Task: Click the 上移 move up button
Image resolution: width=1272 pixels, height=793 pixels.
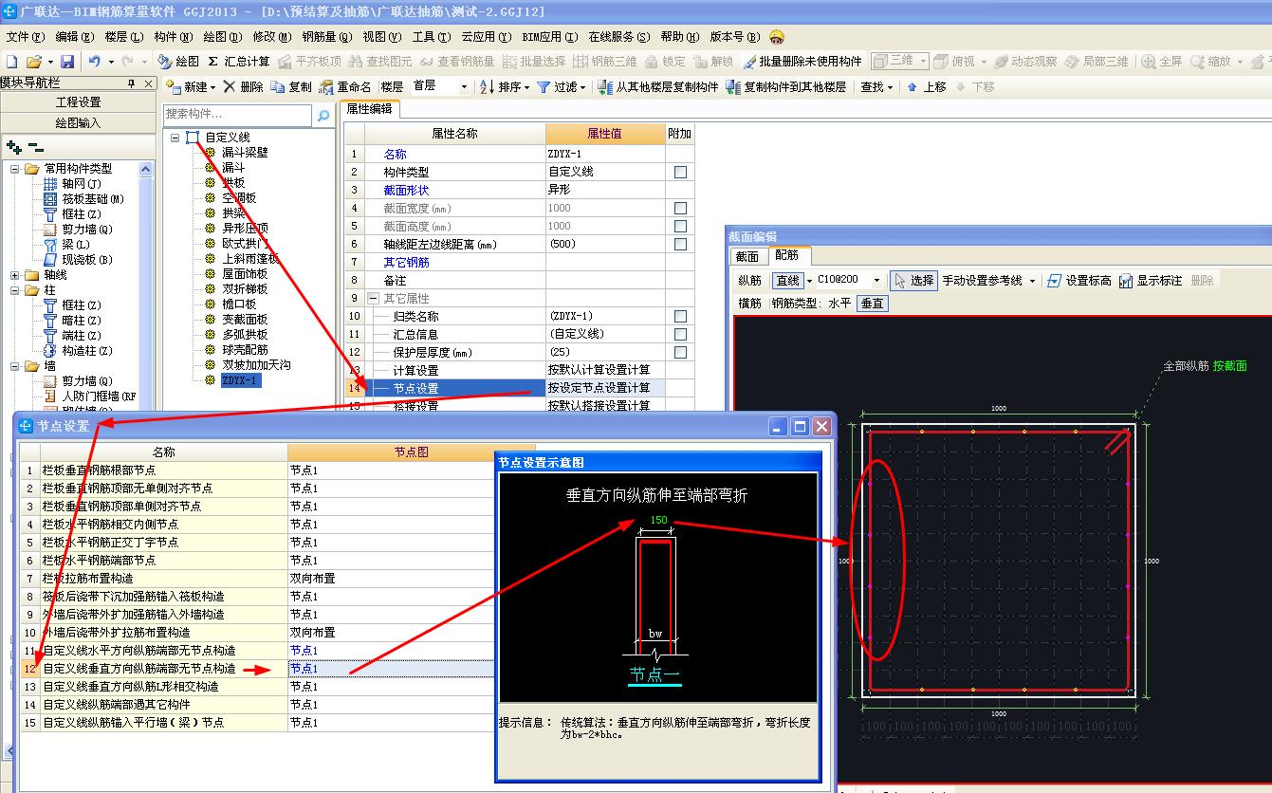Action: pyautogui.click(x=927, y=87)
